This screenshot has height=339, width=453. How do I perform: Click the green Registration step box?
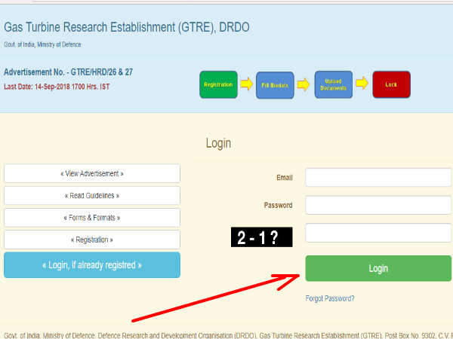pos(218,84)
